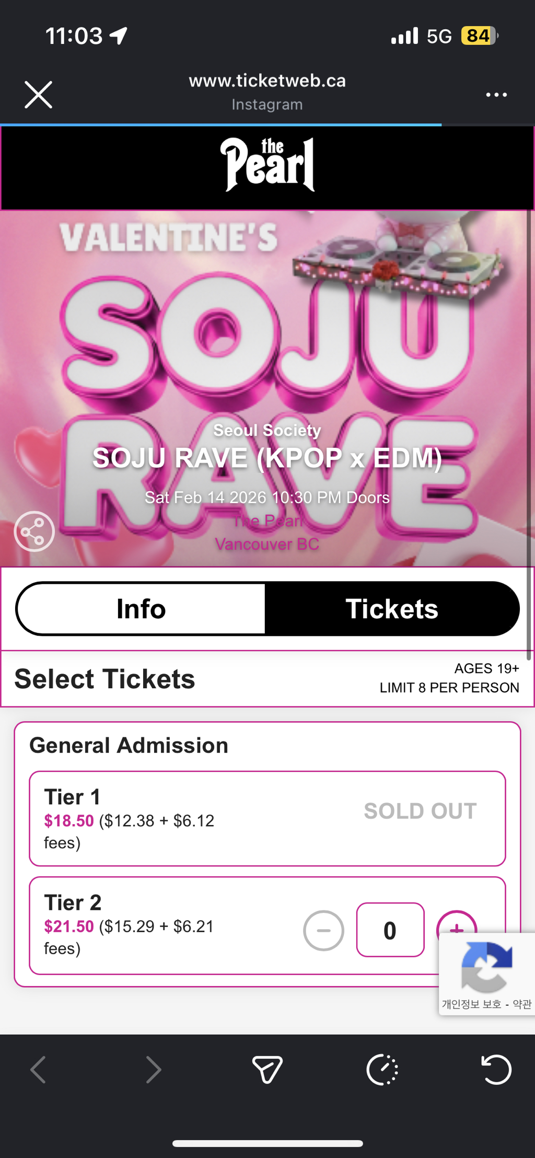
Task: Go forward with browser forward arrow
Action: [153, 1069]
